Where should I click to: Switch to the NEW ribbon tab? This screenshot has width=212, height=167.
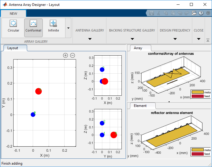coord(13,14)
